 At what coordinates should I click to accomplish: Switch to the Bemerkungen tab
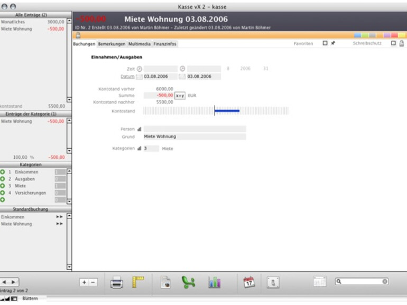112,44
